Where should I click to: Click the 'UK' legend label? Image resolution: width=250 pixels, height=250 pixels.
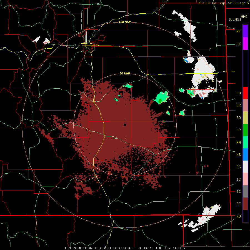(x=238, y=44)
